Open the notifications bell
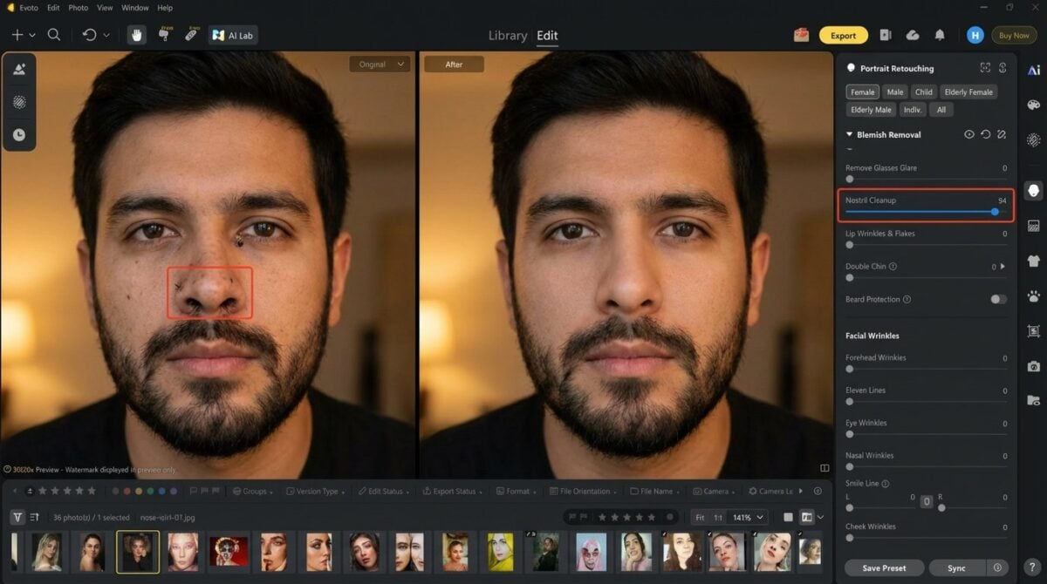 940,36
